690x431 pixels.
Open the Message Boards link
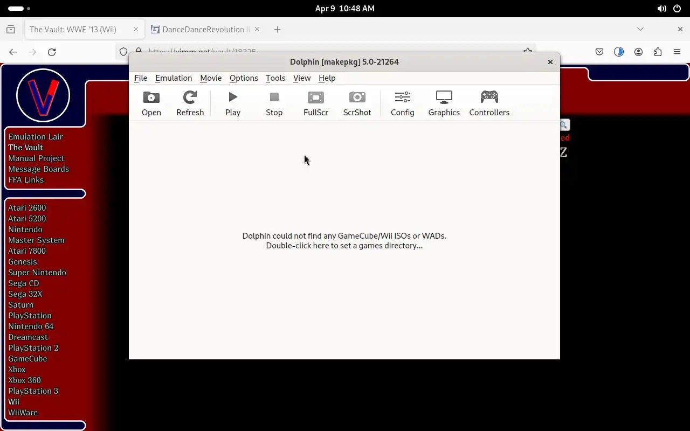pyautogui.click(x=38, y=169)
